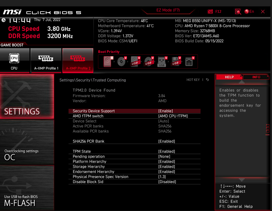The height and width of the screenshot is (211, 272).
Task: Select the hard disk boot priority device
Action: point(108,61)
